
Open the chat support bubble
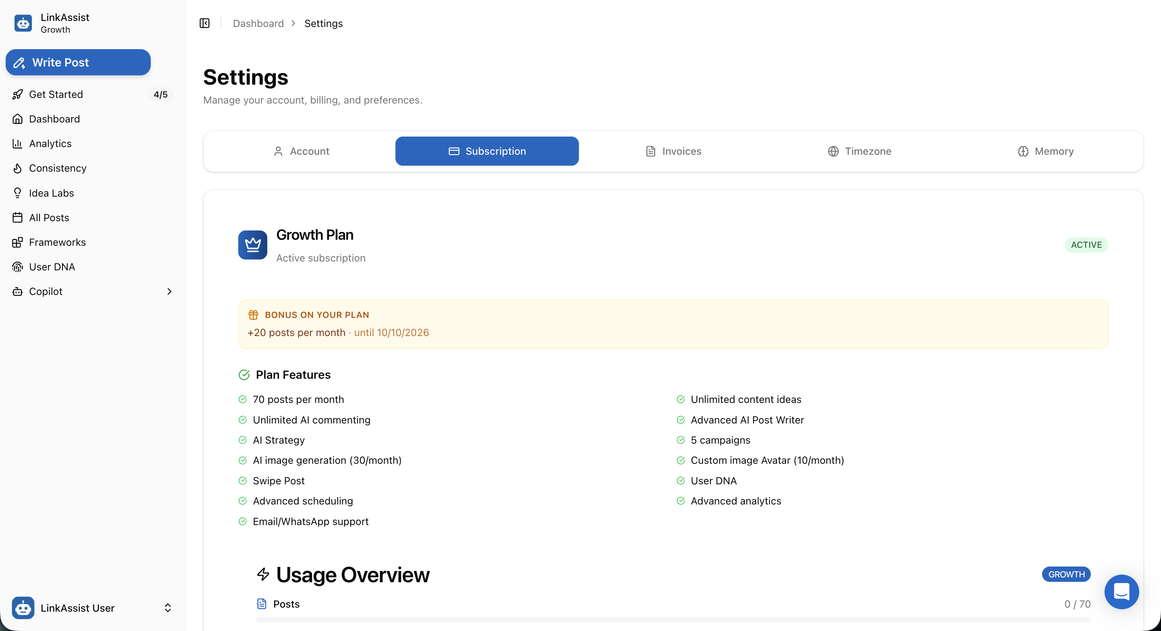[x=1121, y=592]
